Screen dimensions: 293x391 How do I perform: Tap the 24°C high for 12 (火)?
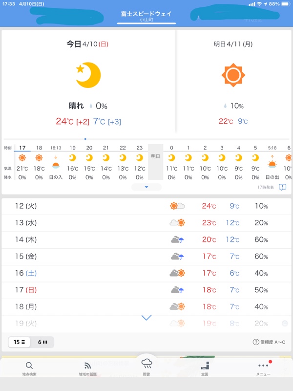click(x=209, y=206)
